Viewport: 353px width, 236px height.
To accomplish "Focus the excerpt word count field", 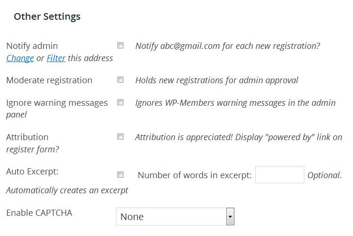I will (x=279, y=175).
